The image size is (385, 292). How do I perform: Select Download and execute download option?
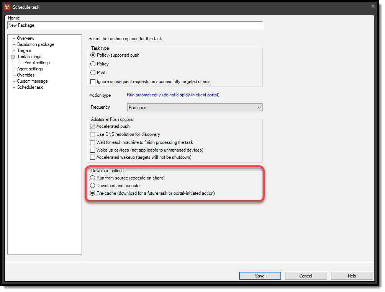pyautogui.click(x=92, y=185)
